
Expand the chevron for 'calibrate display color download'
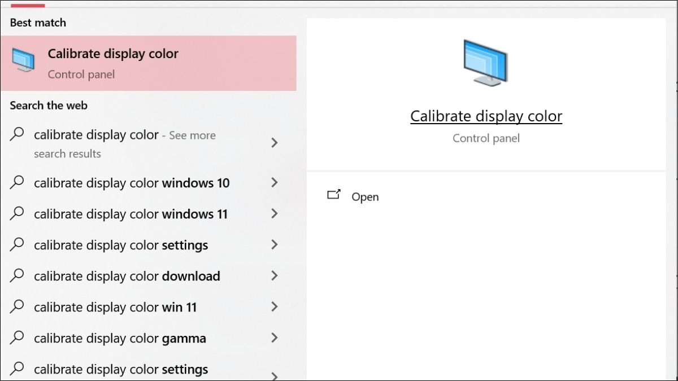(x=275, y=275)
